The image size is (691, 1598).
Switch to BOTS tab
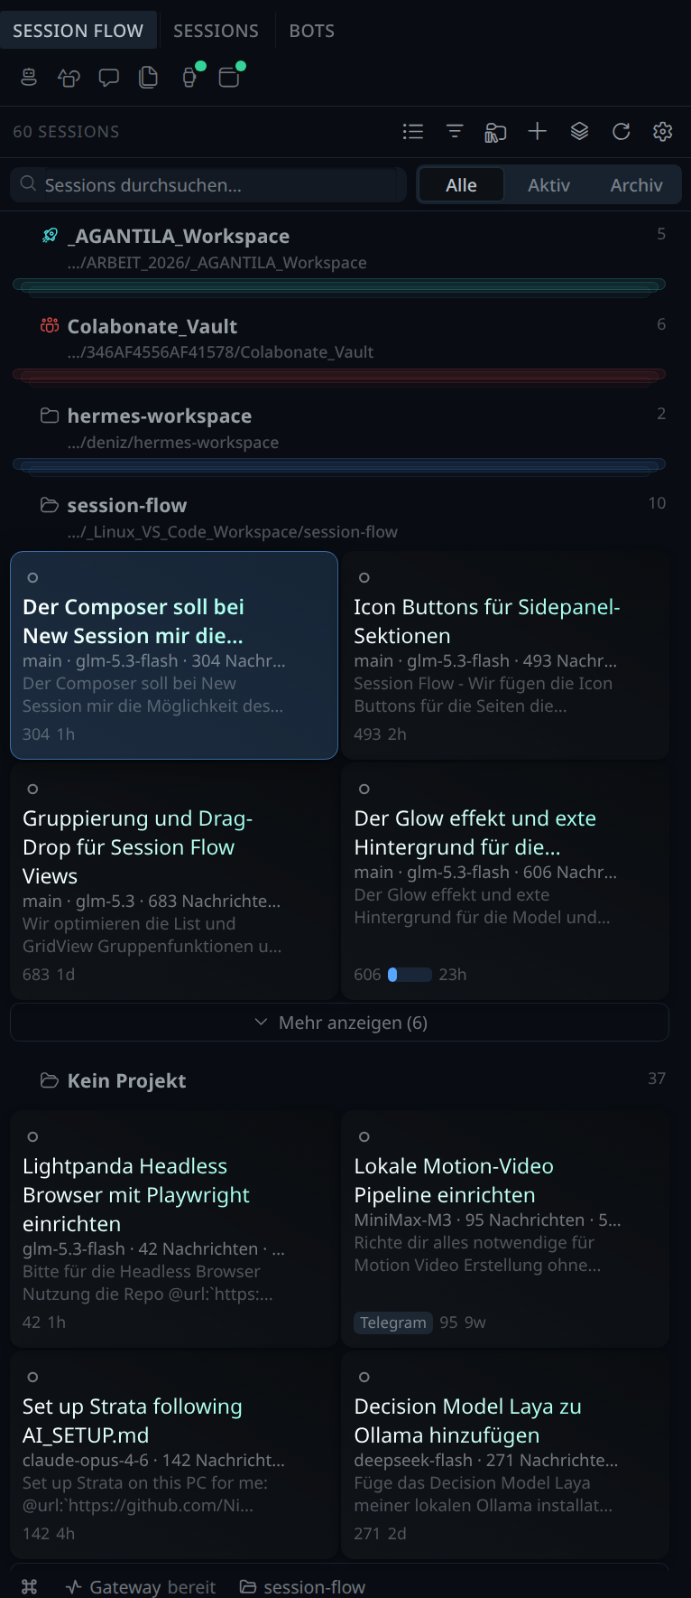click(312, 31)
